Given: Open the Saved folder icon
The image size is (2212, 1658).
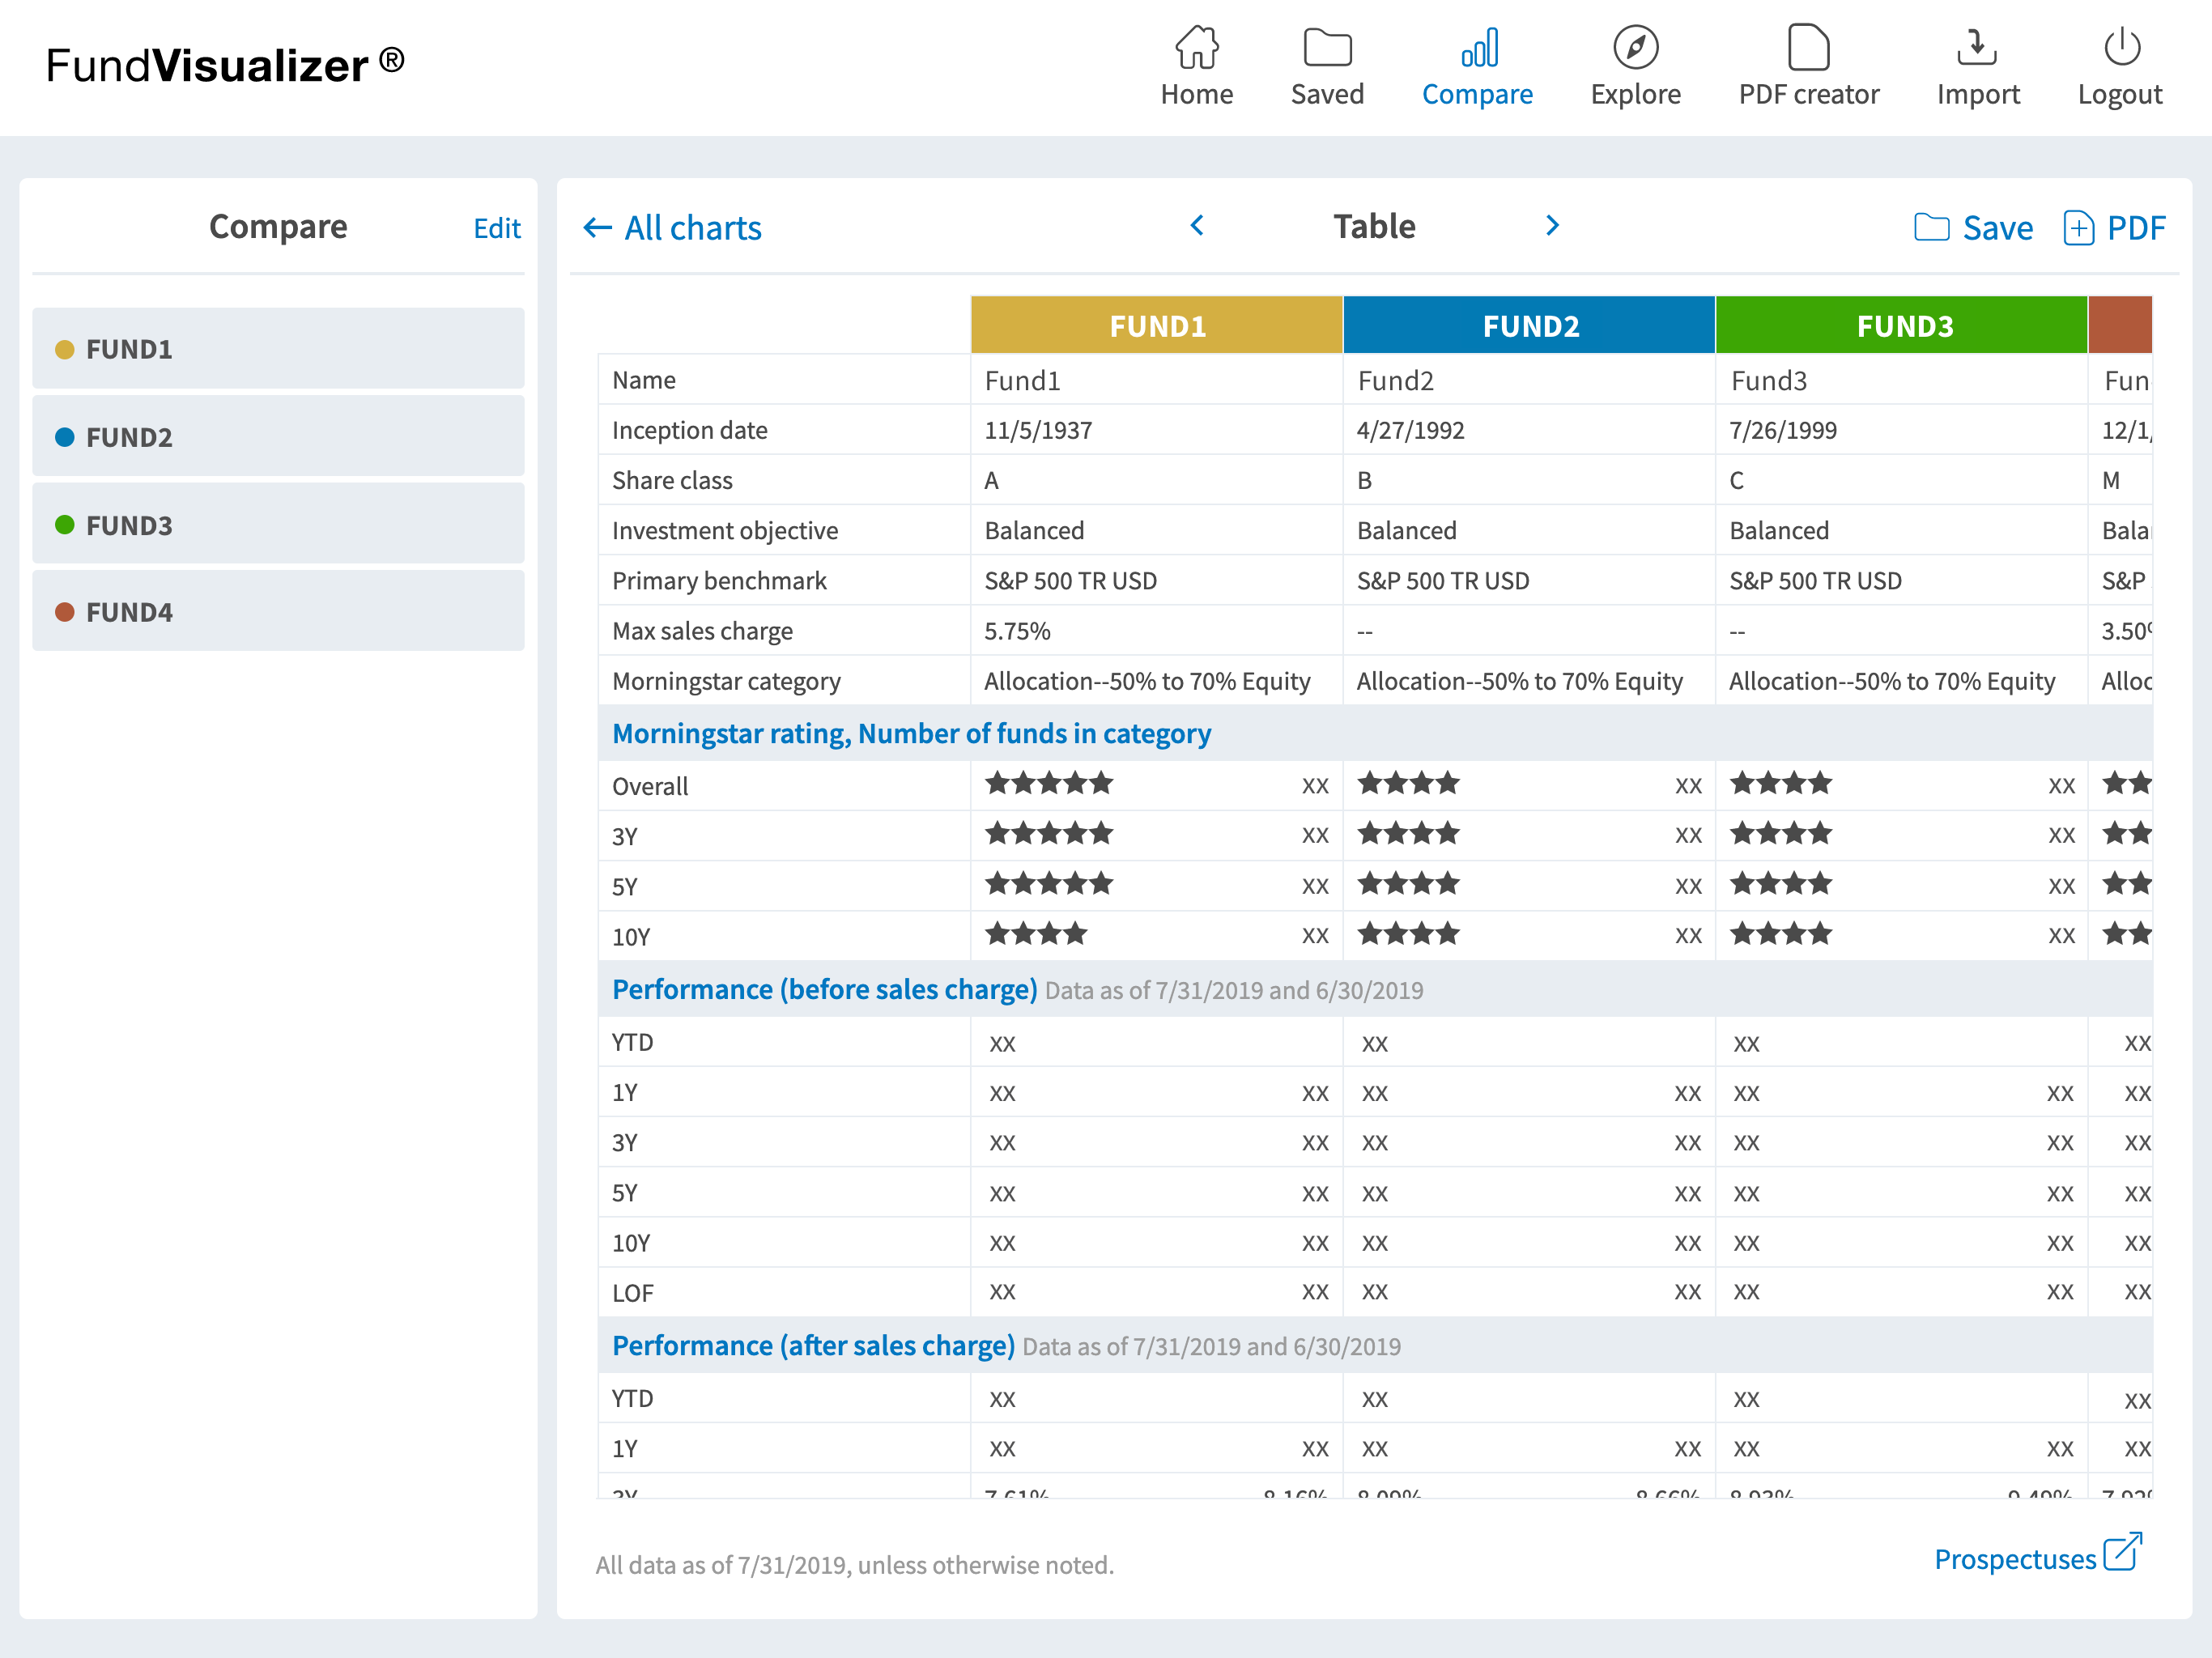Looking at the screenshot, I should coord(1326,47).
